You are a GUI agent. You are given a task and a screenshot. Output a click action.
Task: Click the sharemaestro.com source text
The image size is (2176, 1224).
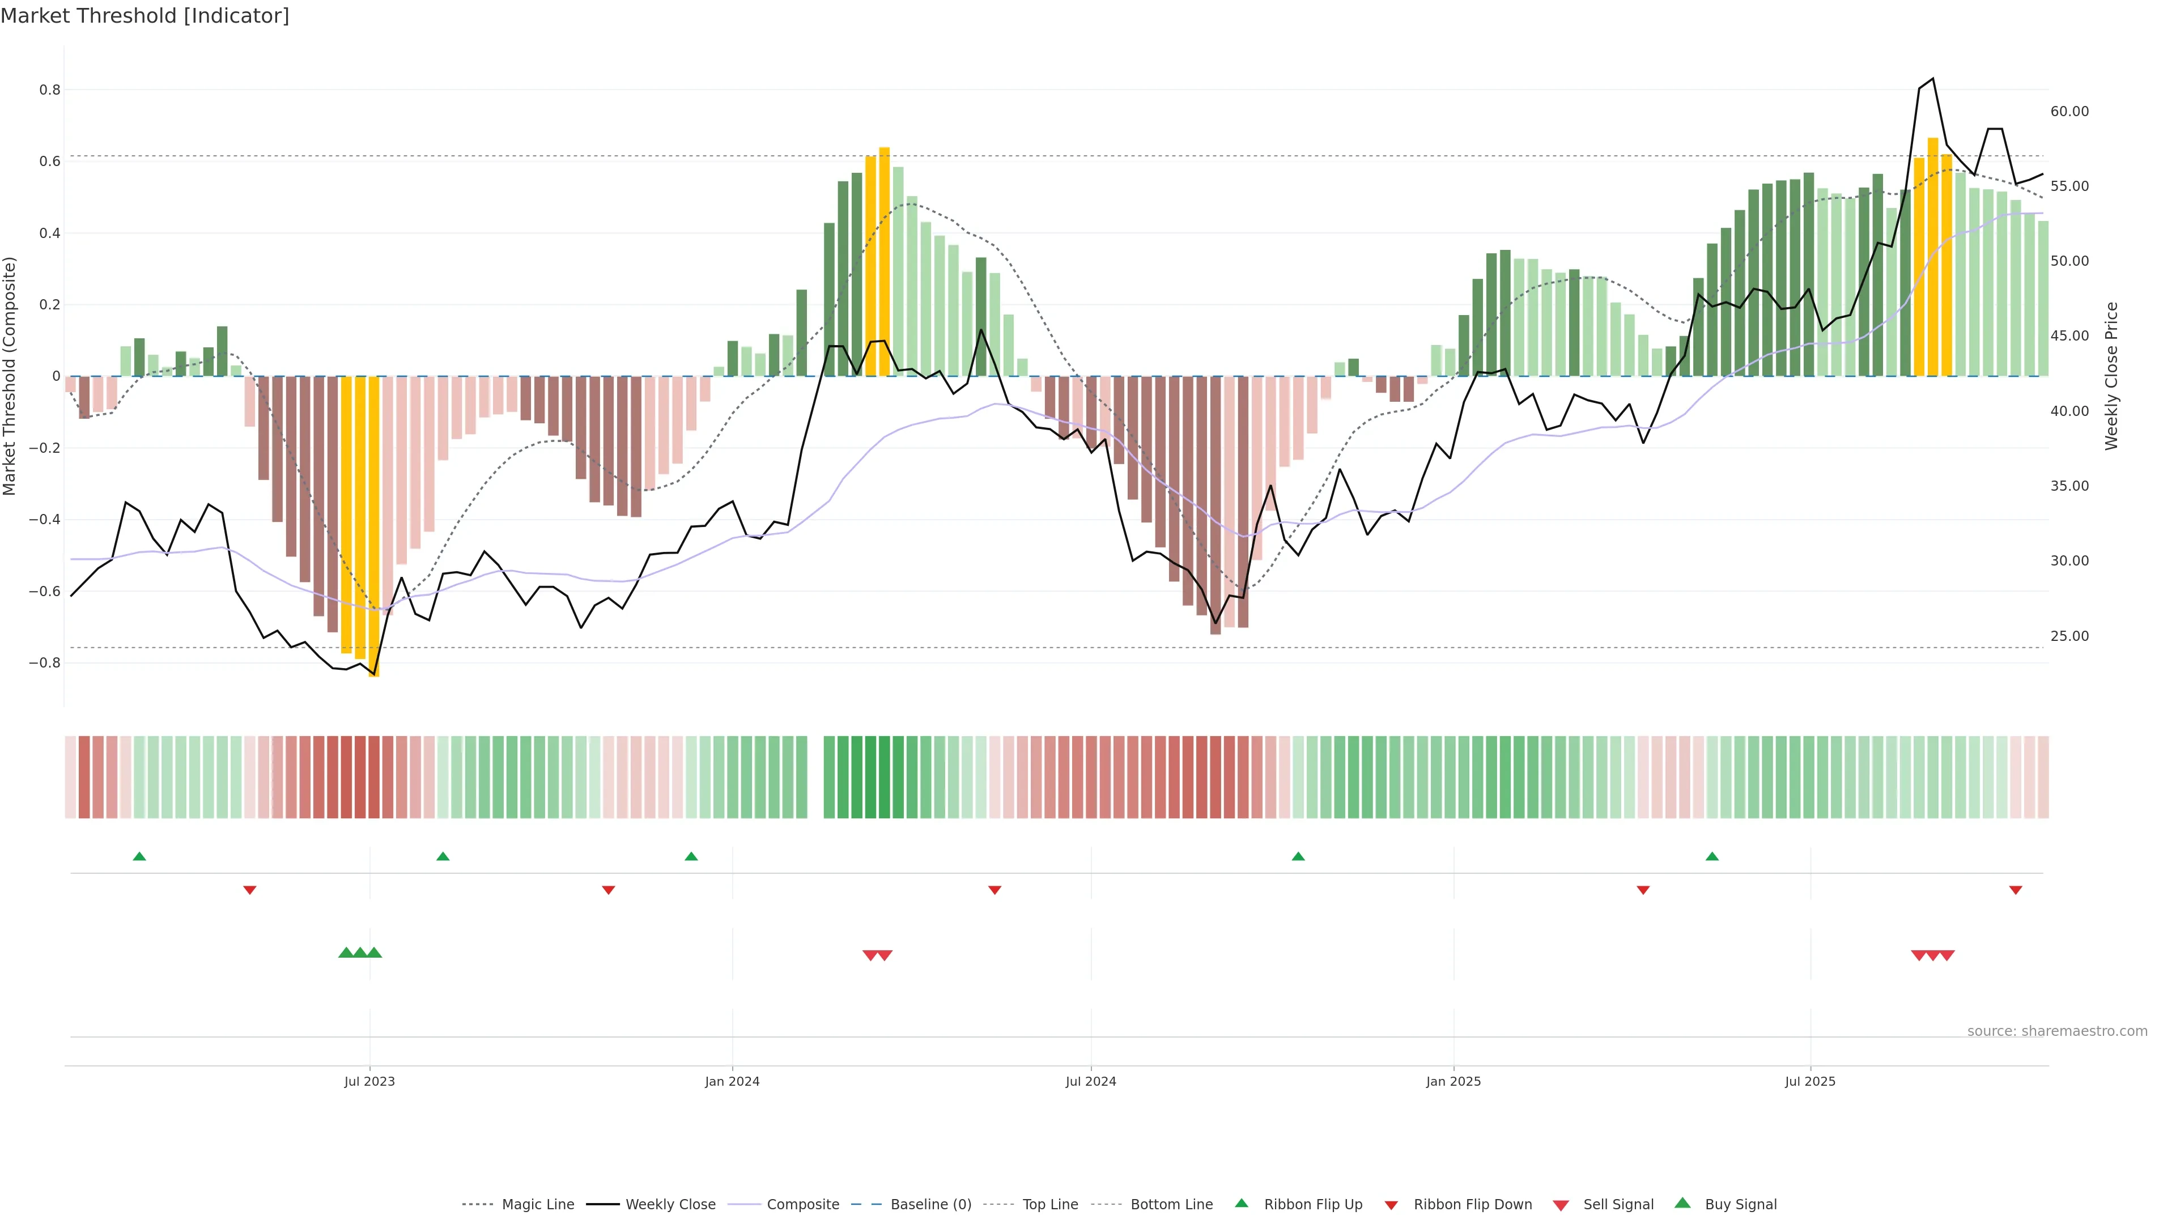click(x=2057, y=1031)
